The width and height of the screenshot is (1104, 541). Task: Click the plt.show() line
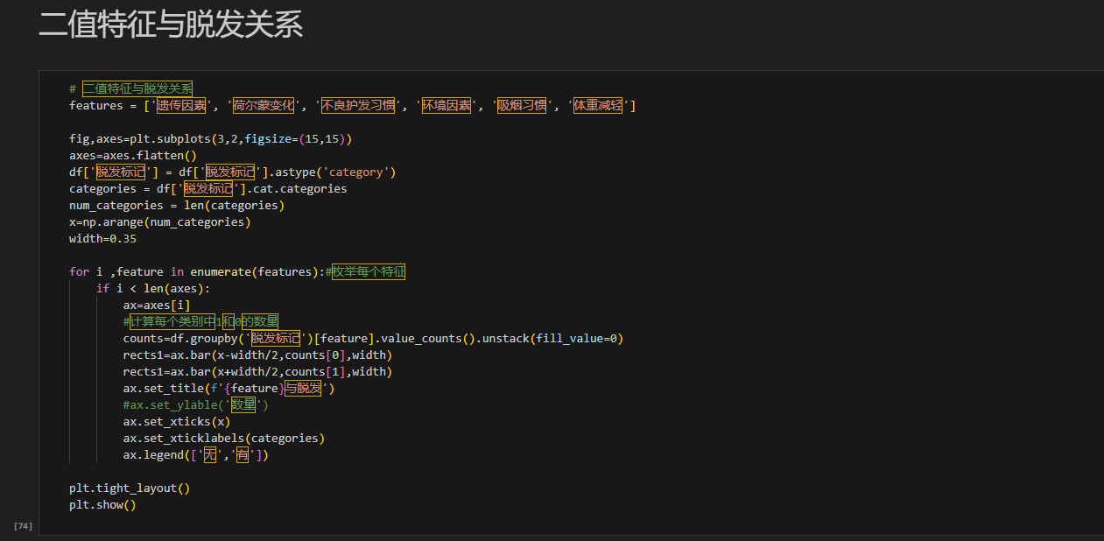click(x=102, y=504)
